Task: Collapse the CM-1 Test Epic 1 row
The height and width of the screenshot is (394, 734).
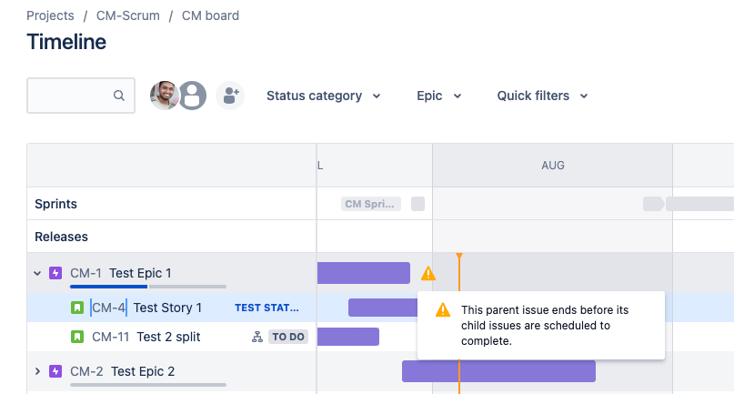Action: pyautogui.click(x=37, y=273)
